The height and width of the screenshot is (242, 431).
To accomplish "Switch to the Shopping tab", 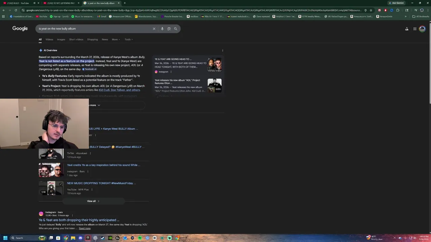I will 92,39.
